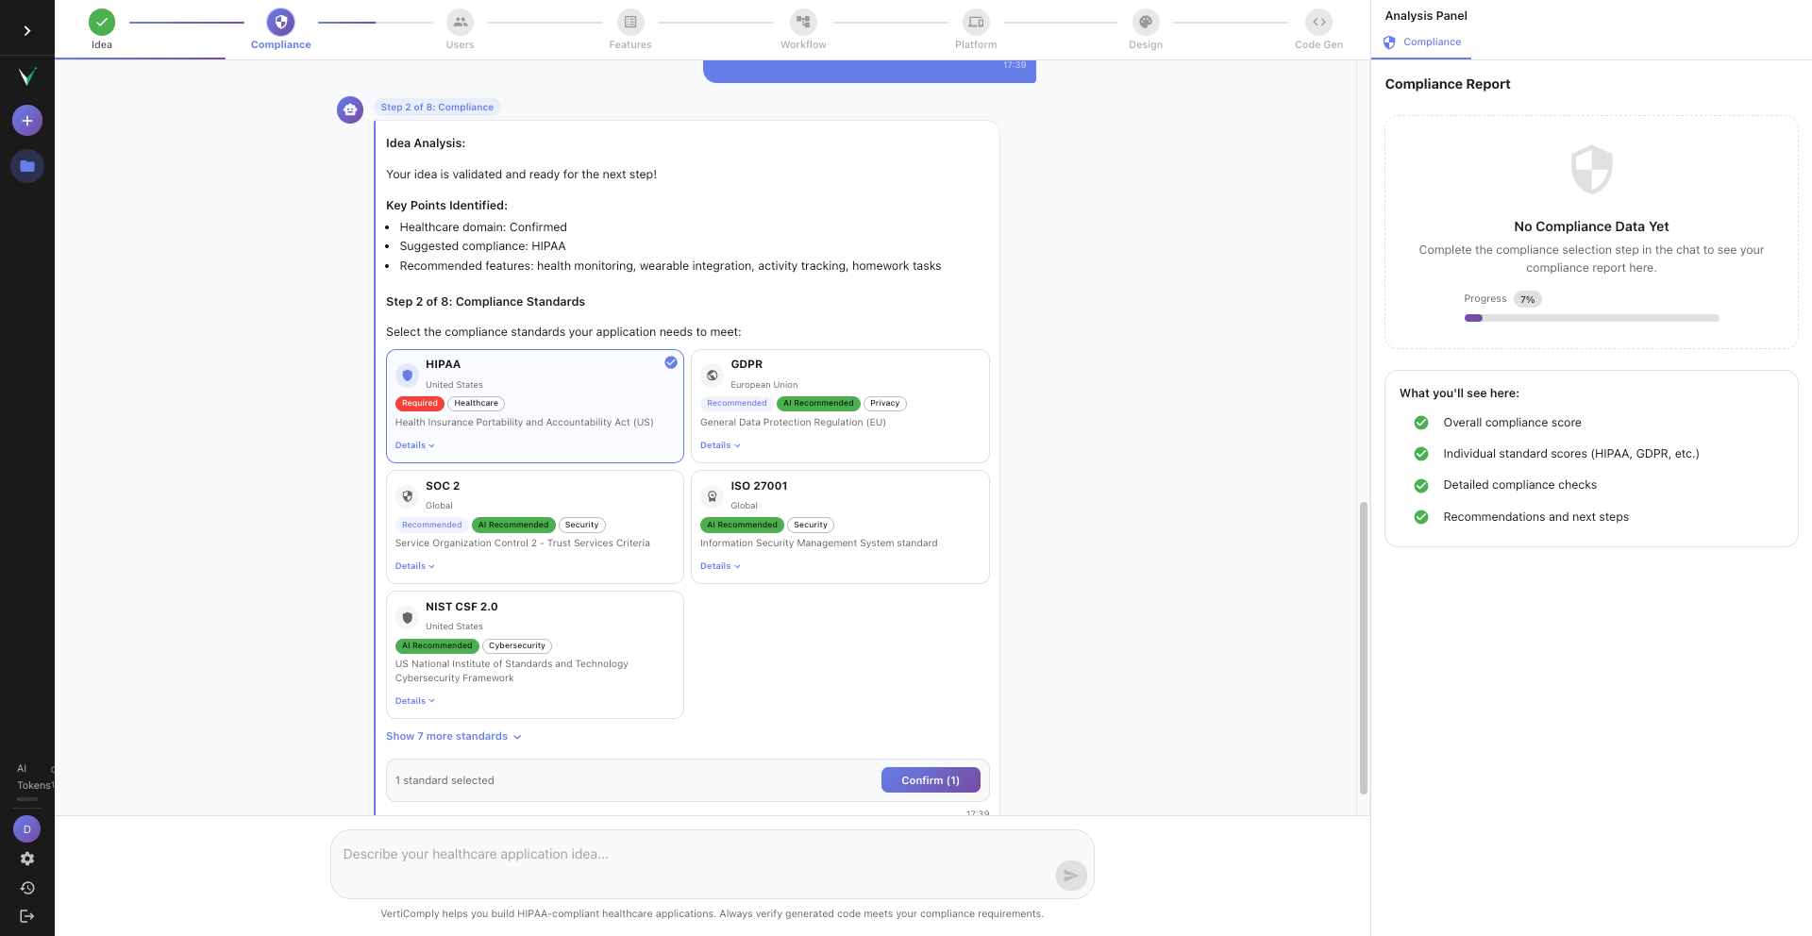The image size is (1812, 936).
Task: Expand HIPAA Details
Action: [413, 444]
